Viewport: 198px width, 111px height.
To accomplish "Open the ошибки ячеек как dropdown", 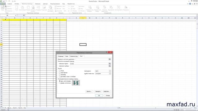I will (110, 74).
